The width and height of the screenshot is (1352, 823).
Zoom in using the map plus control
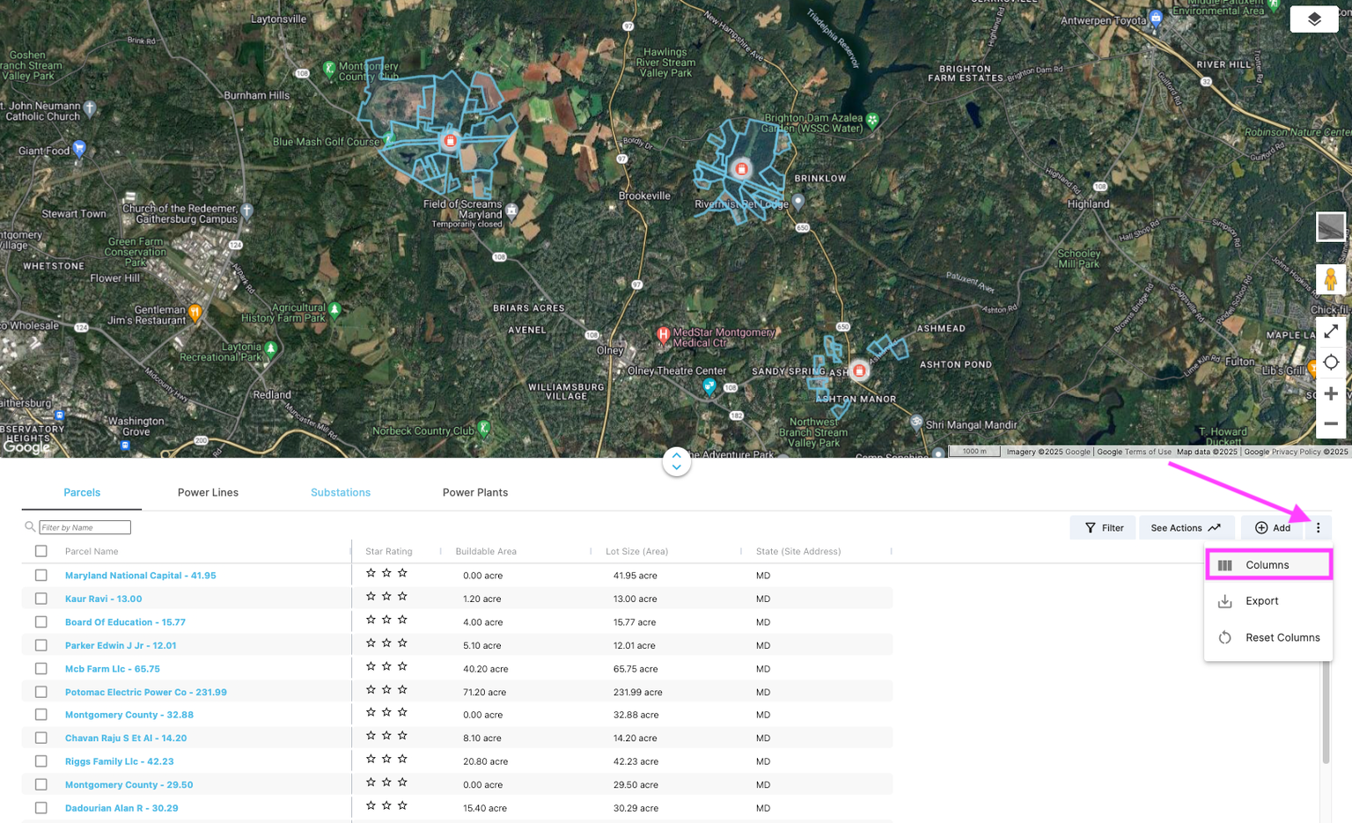[1330, 393]
